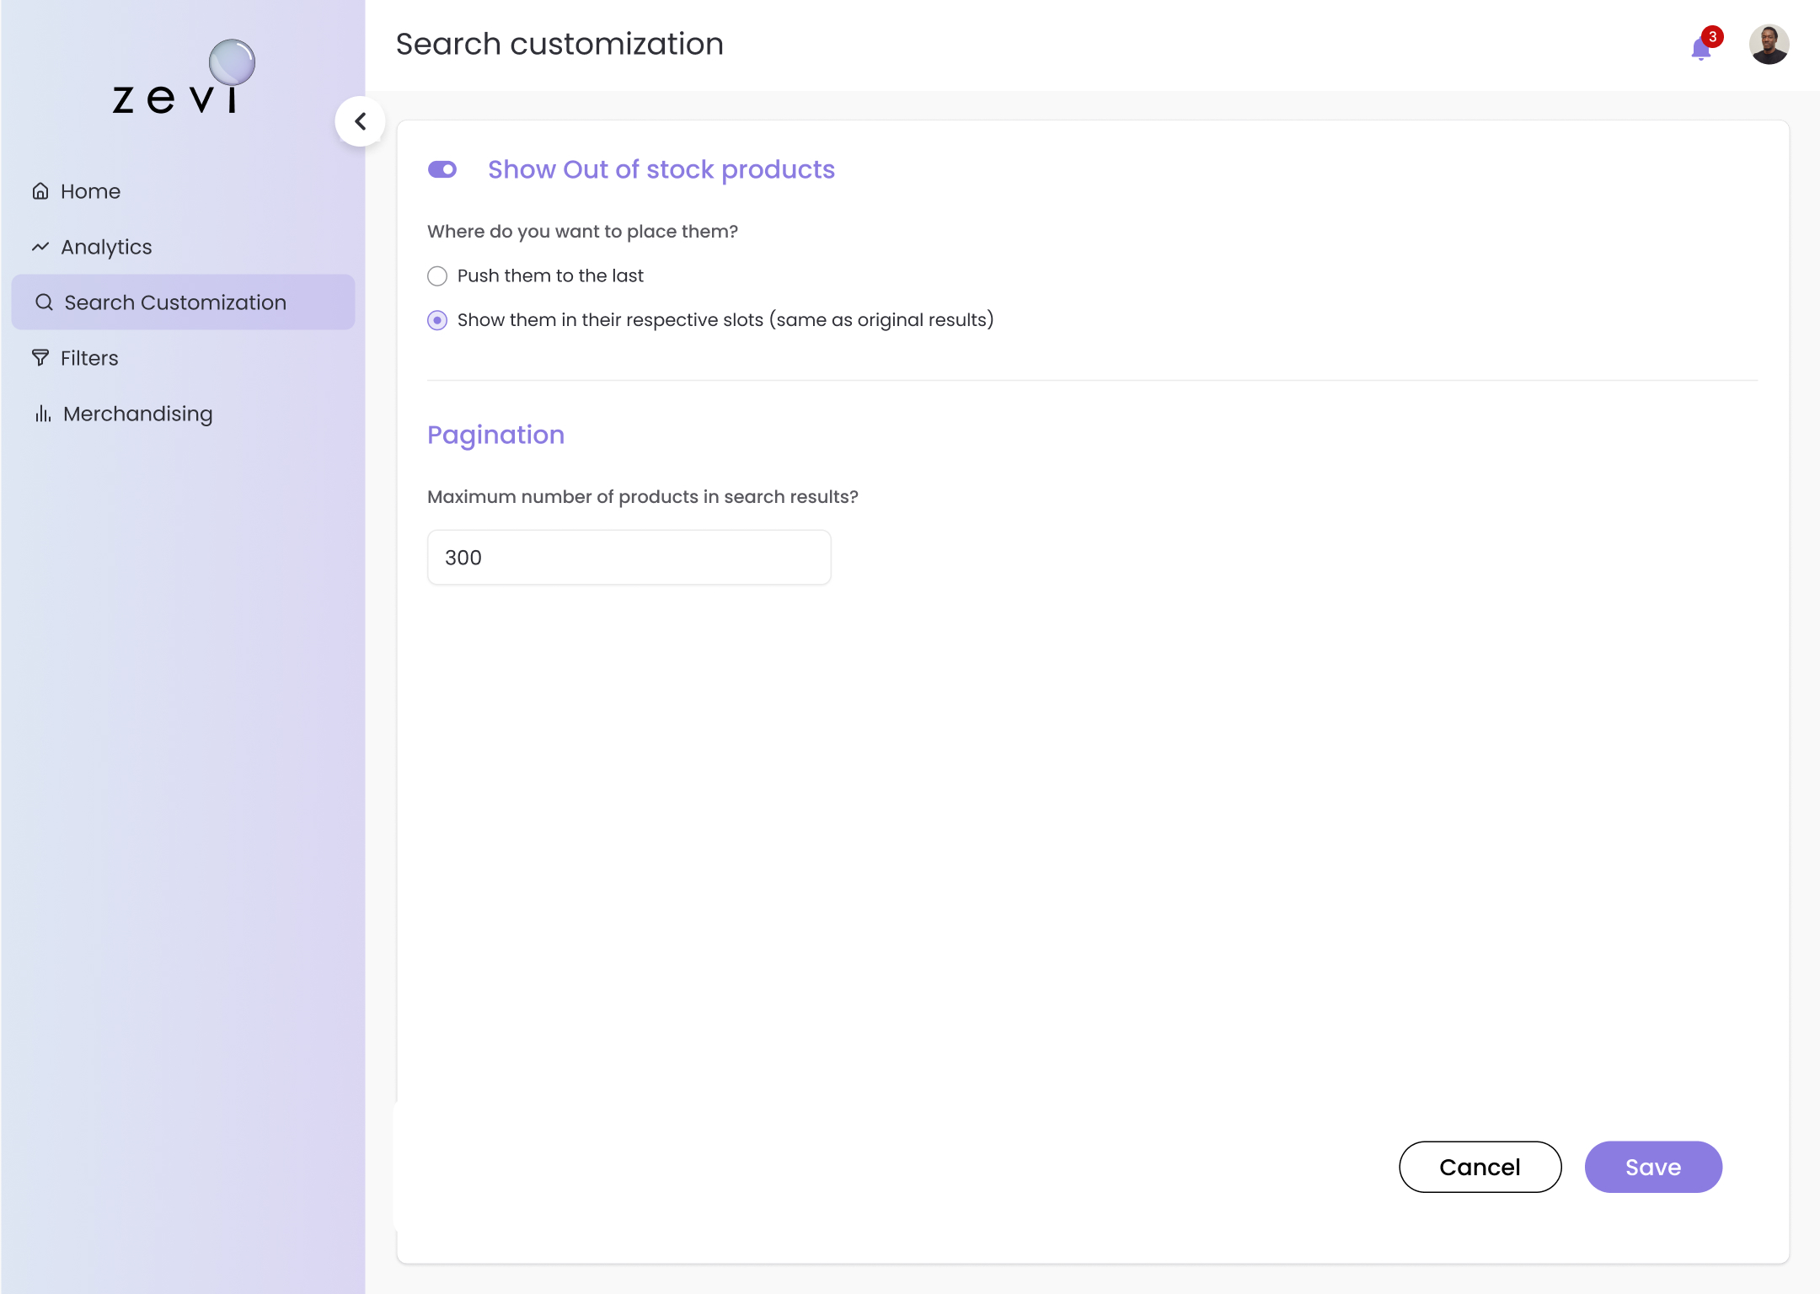This screenshot has width=1820, height=1294.
Task: Click the Cancel button
Action: (1480, 1167)
